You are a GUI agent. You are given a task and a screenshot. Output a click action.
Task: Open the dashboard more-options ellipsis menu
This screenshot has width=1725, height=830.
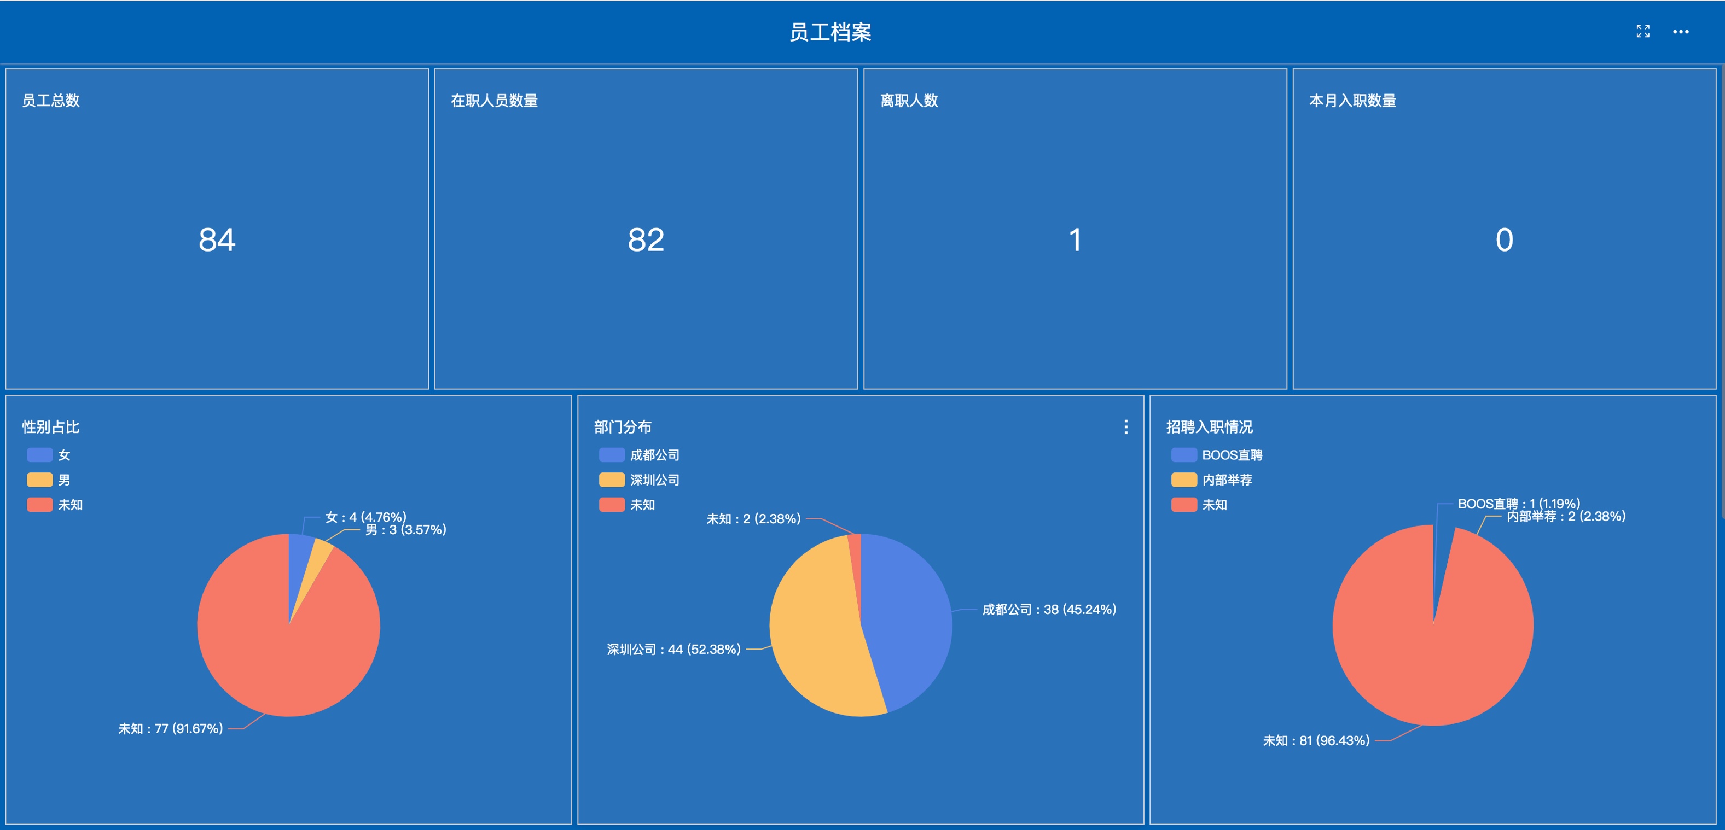(1681, 32)
